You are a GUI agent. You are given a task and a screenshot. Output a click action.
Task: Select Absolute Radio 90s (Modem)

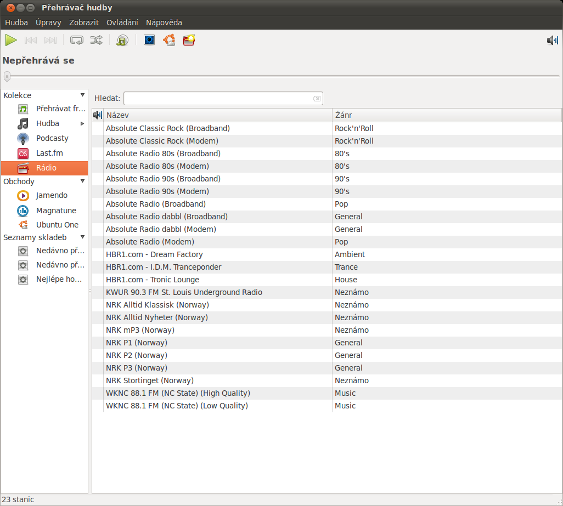coord(326,191)
